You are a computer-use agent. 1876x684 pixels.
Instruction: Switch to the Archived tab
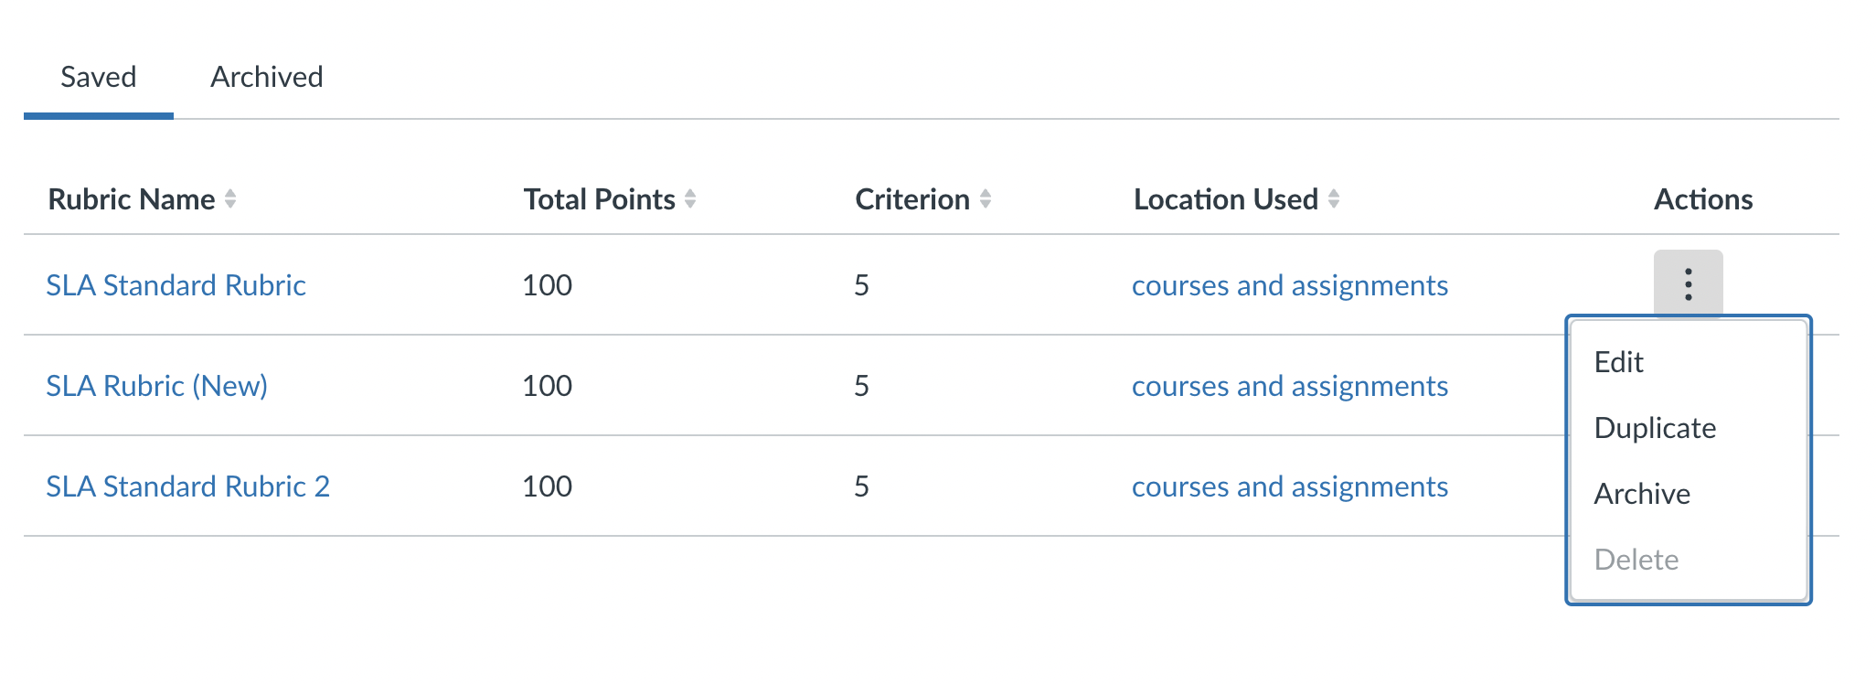267,77
